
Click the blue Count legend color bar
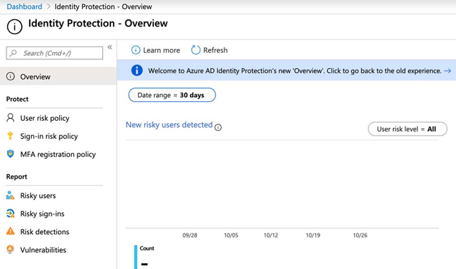click(x=136, y=257)
